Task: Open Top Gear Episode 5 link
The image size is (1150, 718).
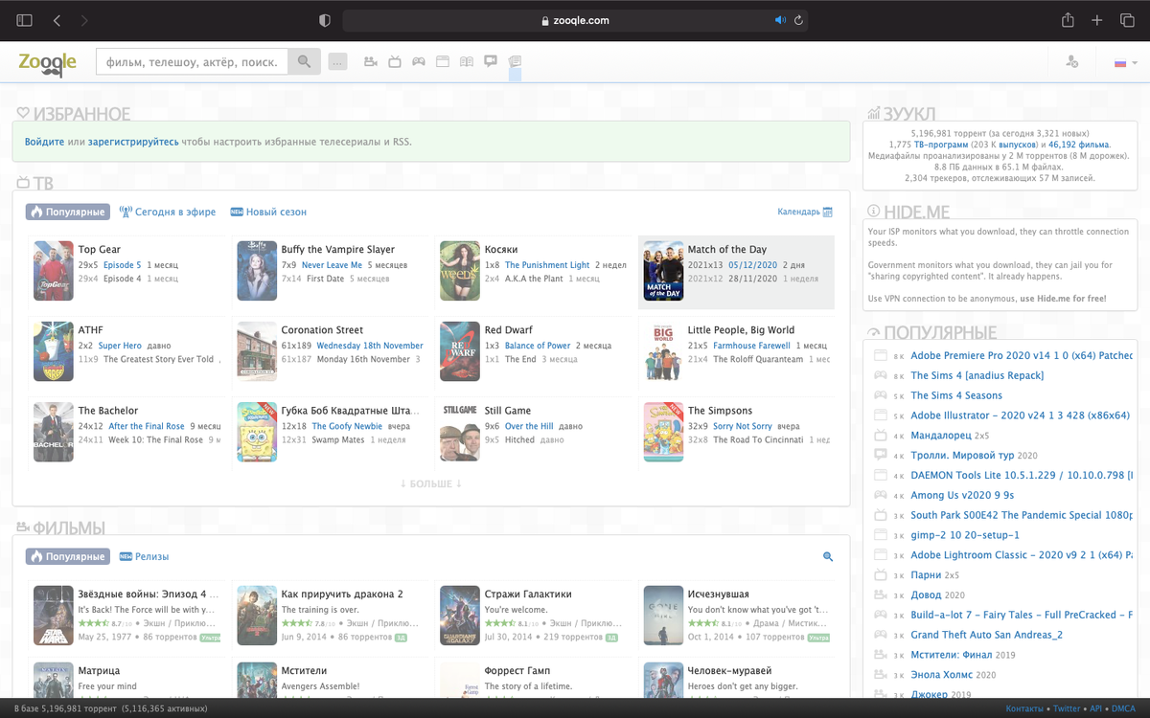Action: pos(122,265)
